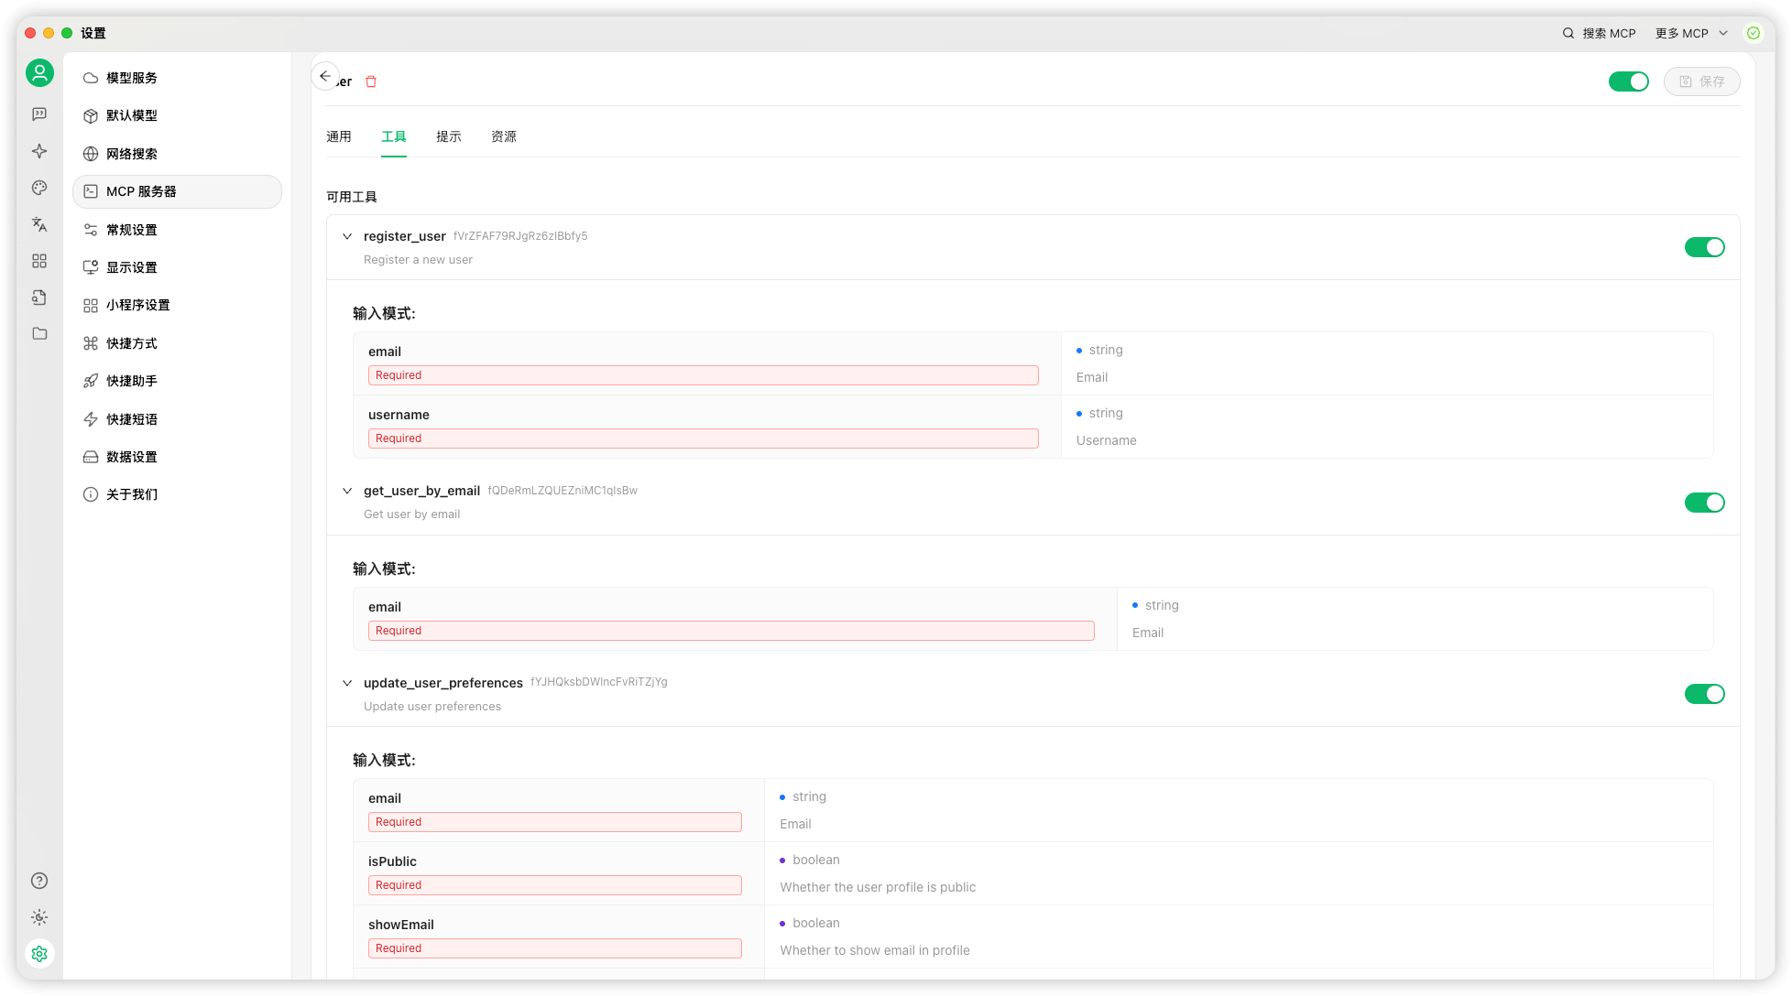The height and width of the screenshot is (996, 1792).
Task: Open the translate icon in sidebar
Action: click(x=39, y=224)
